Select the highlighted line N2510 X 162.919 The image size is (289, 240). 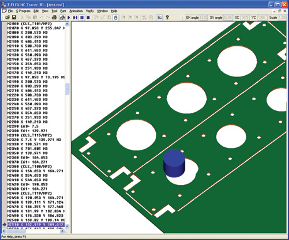click(x=36, y=224)
